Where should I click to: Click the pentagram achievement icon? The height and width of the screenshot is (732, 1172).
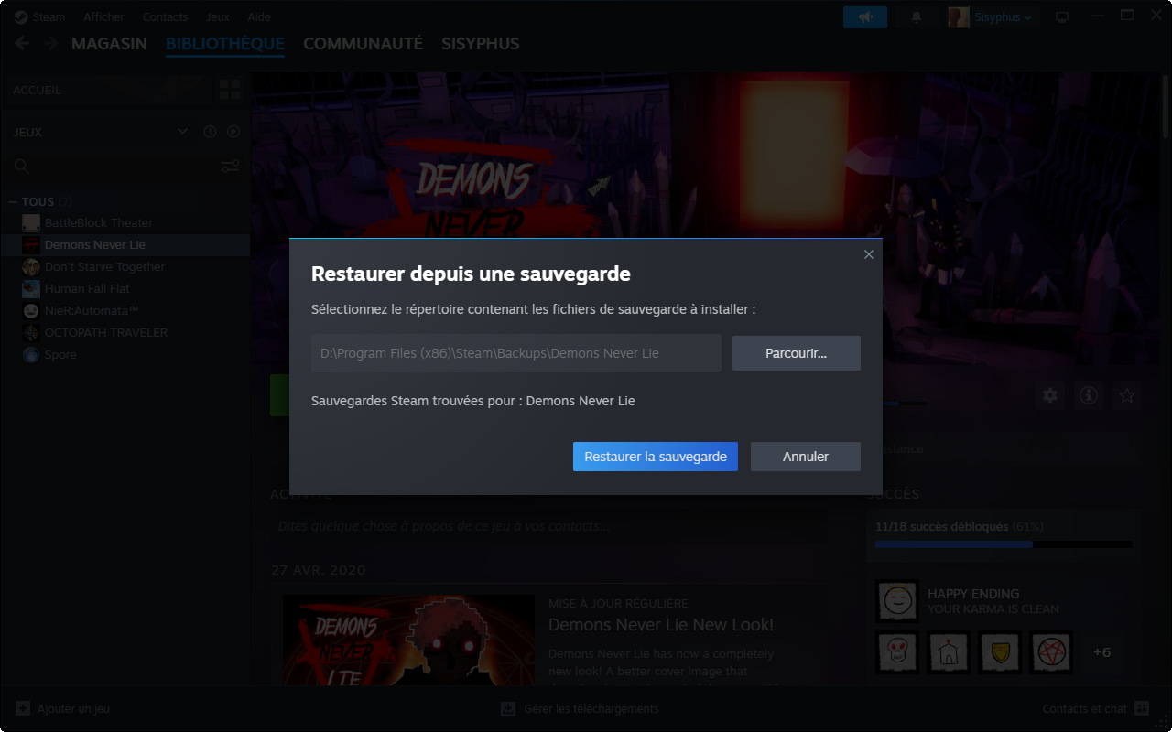(x=1052, y=652)
